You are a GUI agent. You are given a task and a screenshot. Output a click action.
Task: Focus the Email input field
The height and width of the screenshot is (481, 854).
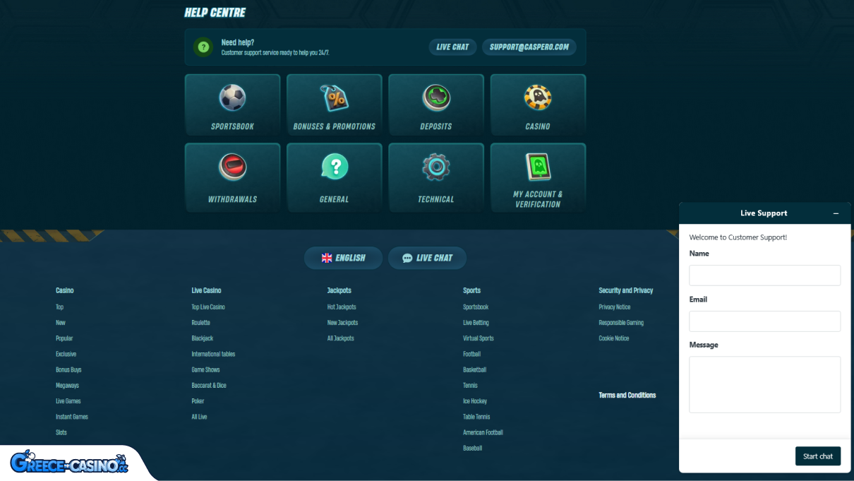[x=765, y=321]
